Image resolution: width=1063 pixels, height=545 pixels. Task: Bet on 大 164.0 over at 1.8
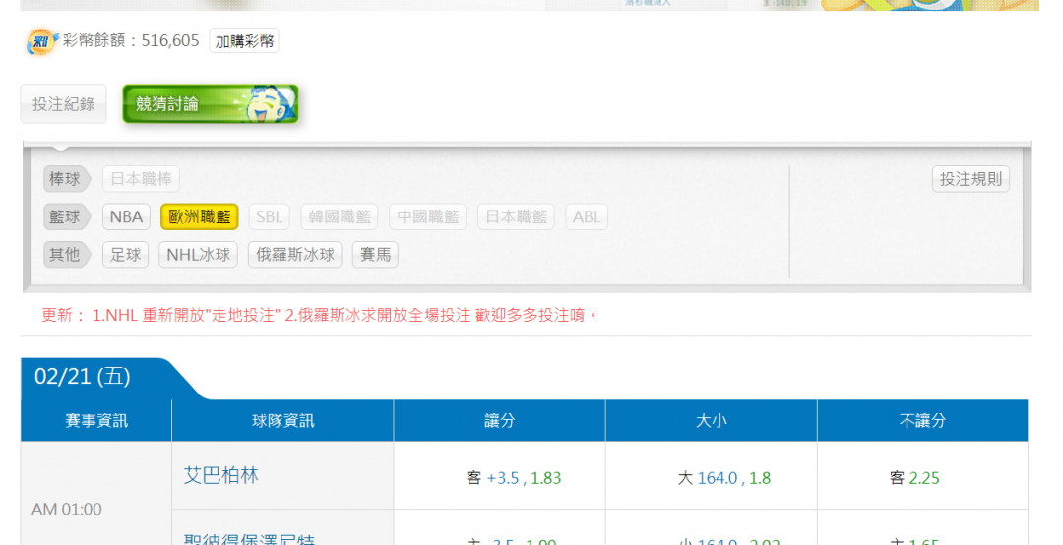[x=724, y=478]
